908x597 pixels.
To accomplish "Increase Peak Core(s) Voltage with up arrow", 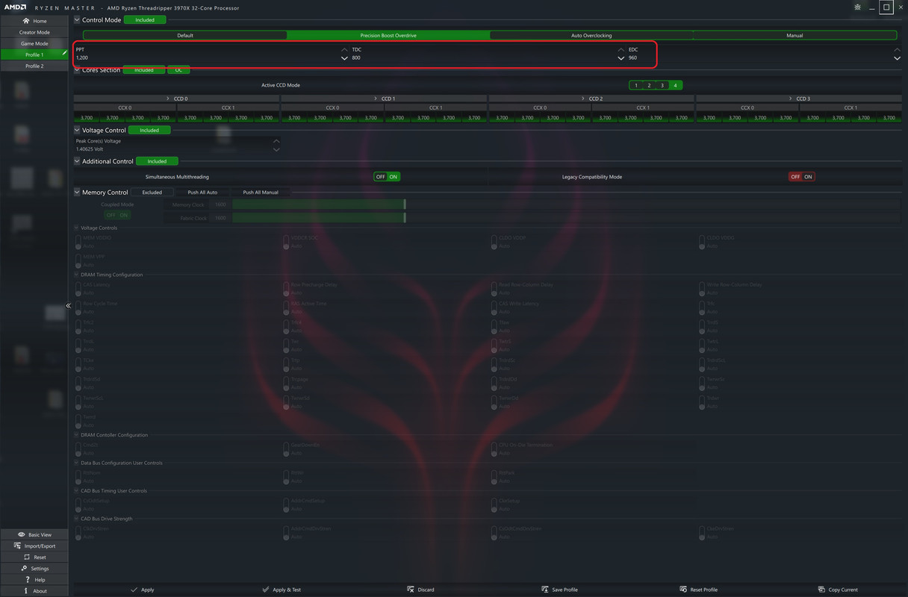I will click(276, 140).
